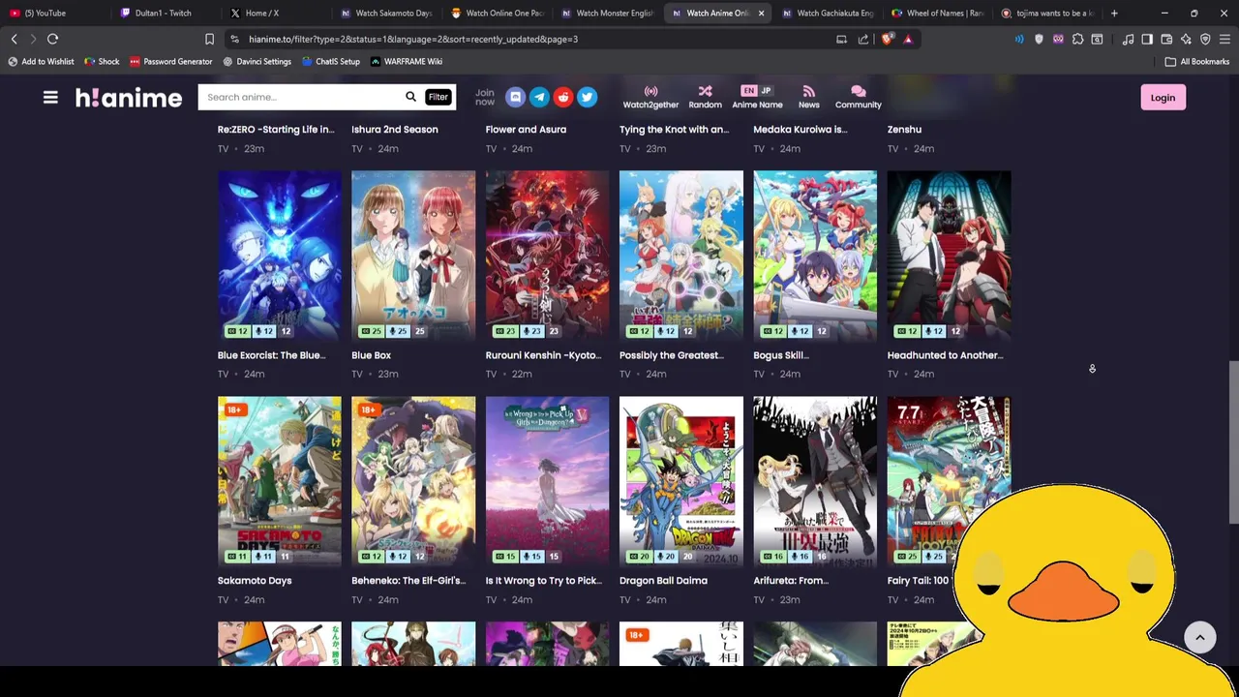The height and width of the screenshot is (697, 1239).
Task: Open the Telegram join icon
Action: pyautogui.click(x=539, y=97)
